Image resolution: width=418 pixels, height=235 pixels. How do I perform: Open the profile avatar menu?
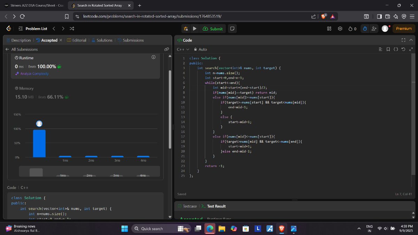[385, 29]
